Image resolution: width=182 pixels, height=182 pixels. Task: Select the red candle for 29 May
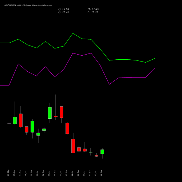coord(21,120)
